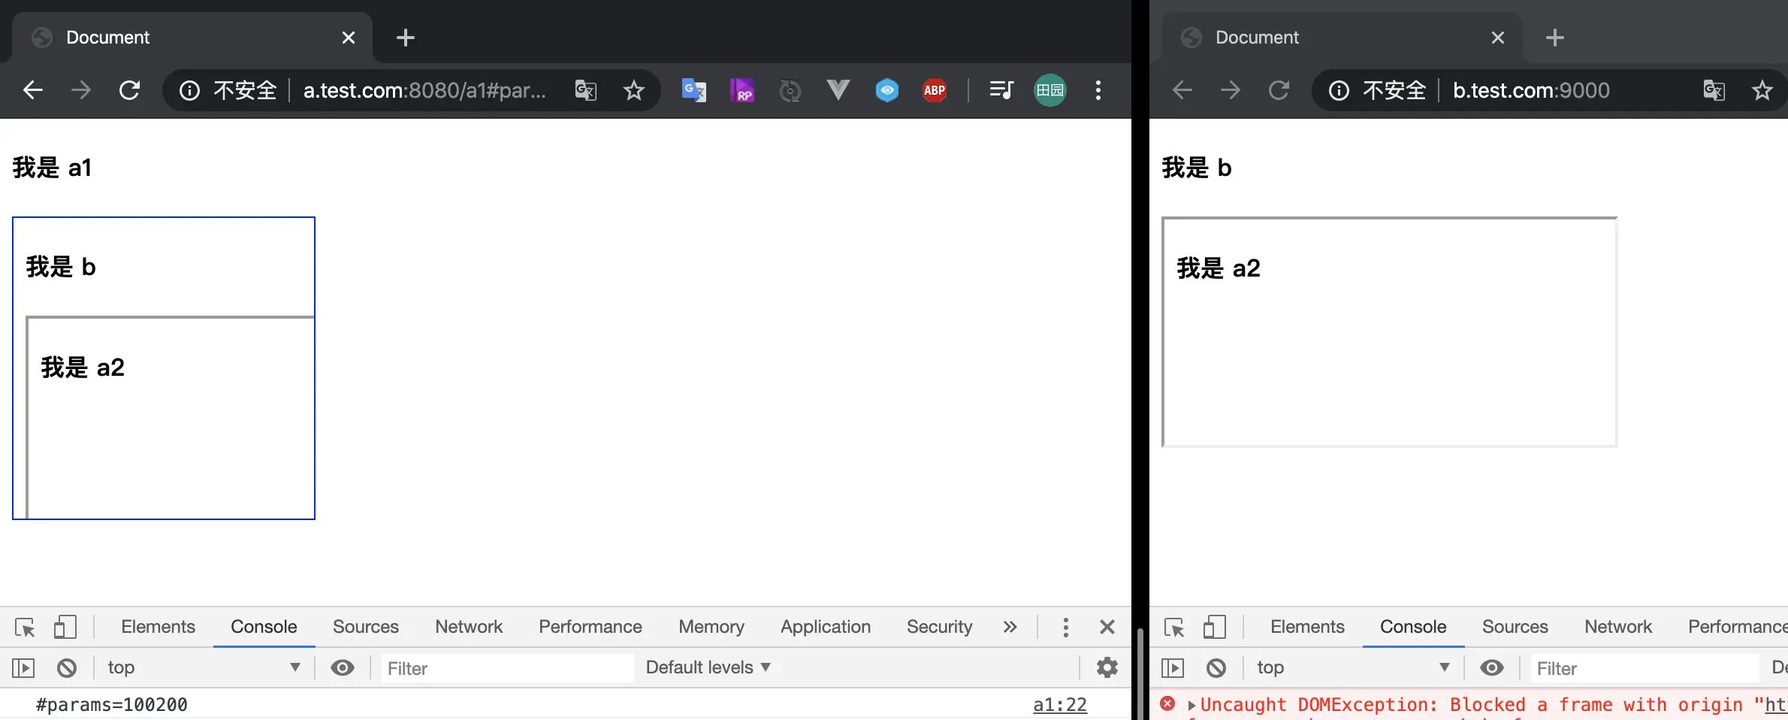Viewport: 1788px width, 720px height.
Task: Click the blue hexagon extension icon
Action: click(x=887, y=91)
